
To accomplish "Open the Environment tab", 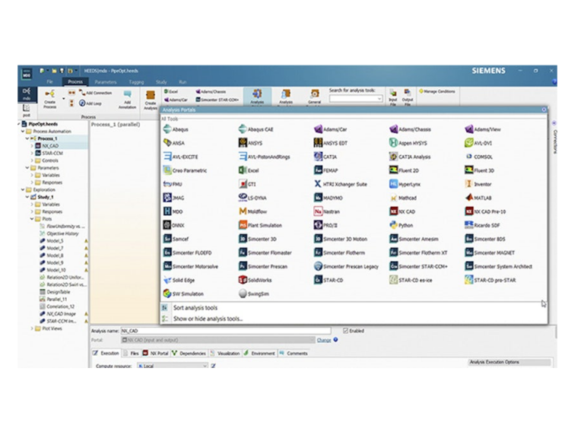I will [259, 353].
